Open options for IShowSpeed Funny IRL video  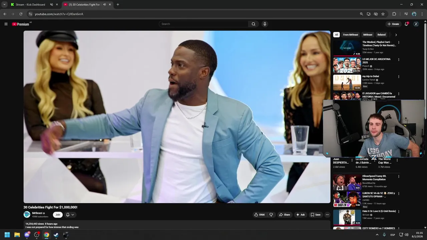[399, 177]
